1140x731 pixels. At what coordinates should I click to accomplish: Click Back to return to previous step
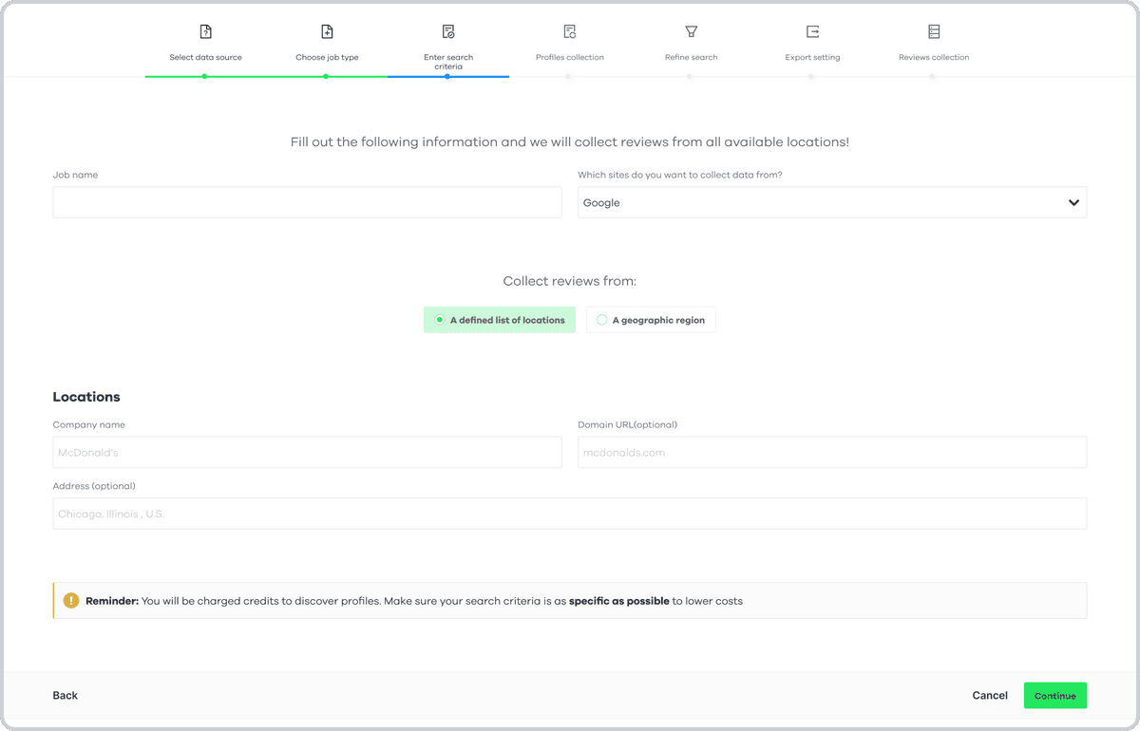click(x=65, y=695)
